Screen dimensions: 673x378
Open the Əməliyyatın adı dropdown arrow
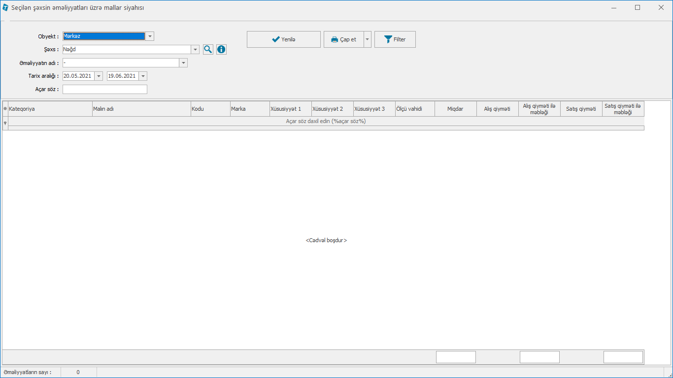[183, 63]
